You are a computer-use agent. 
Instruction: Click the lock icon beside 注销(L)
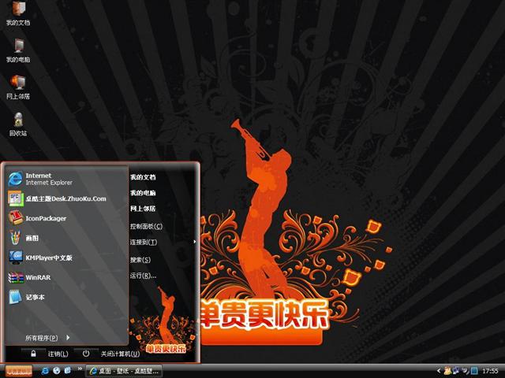point(33,354)
